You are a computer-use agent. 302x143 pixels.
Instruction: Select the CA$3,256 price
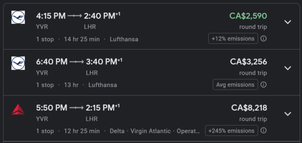pos(248,62)
